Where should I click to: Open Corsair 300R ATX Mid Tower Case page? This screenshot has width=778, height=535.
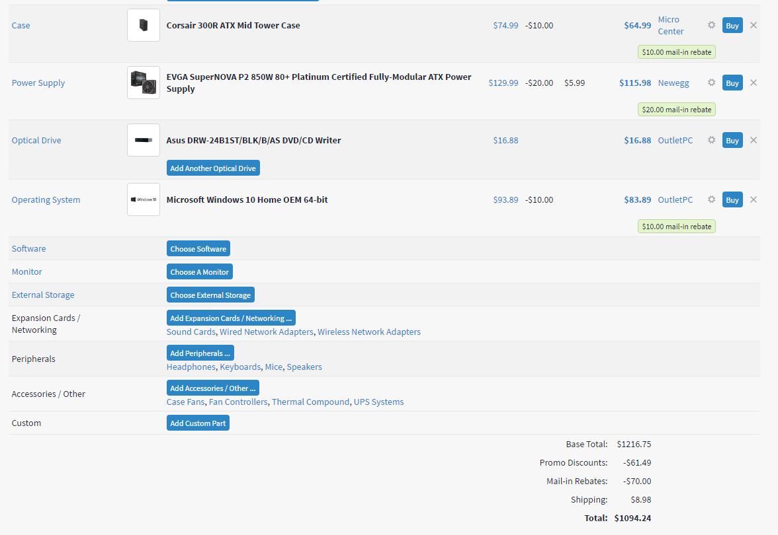(x=233, y=25)
